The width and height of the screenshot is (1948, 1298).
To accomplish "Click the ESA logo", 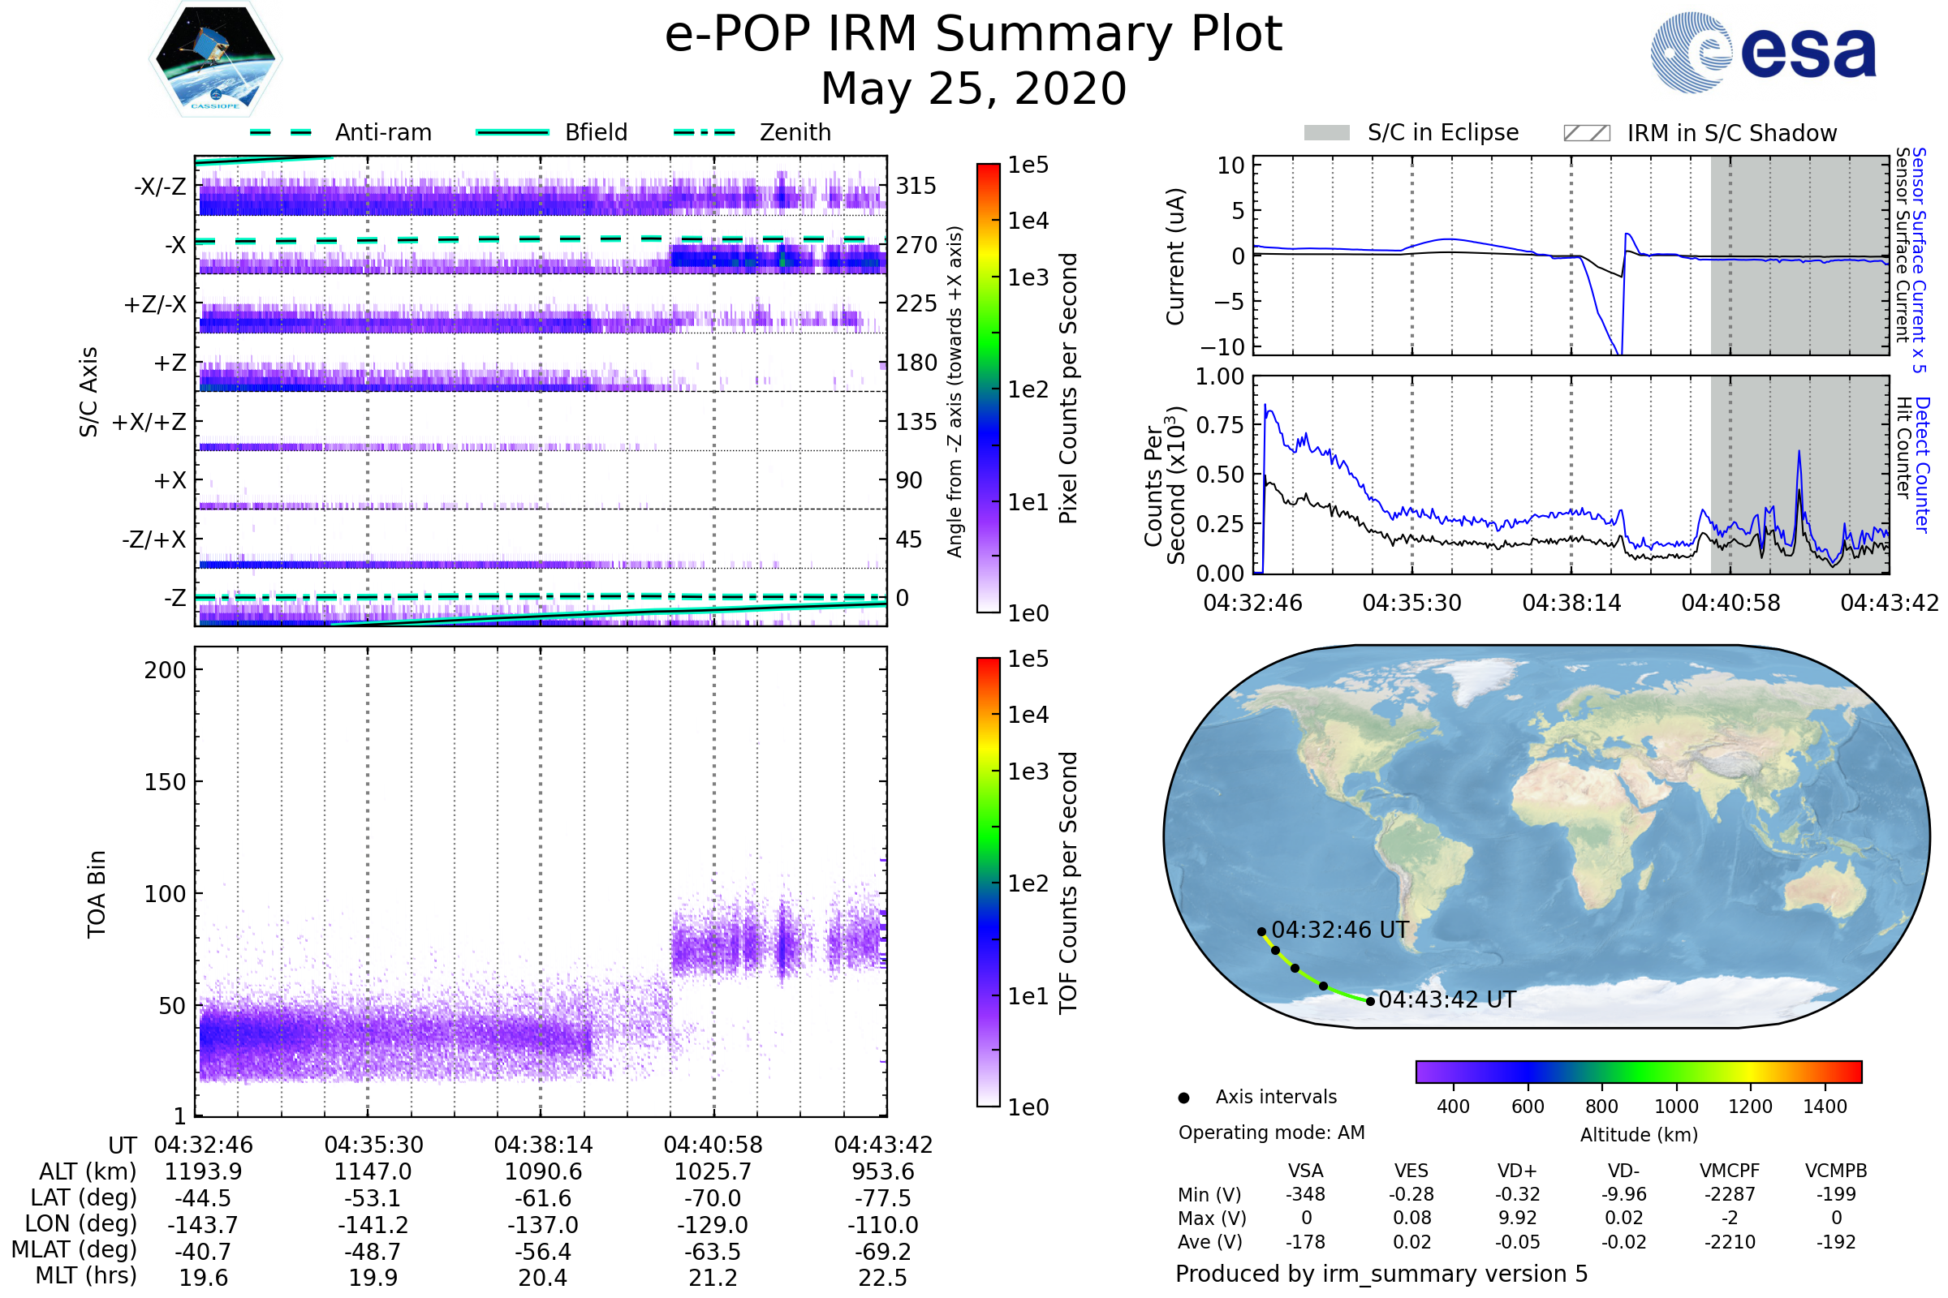I will tap(1764, 52).
